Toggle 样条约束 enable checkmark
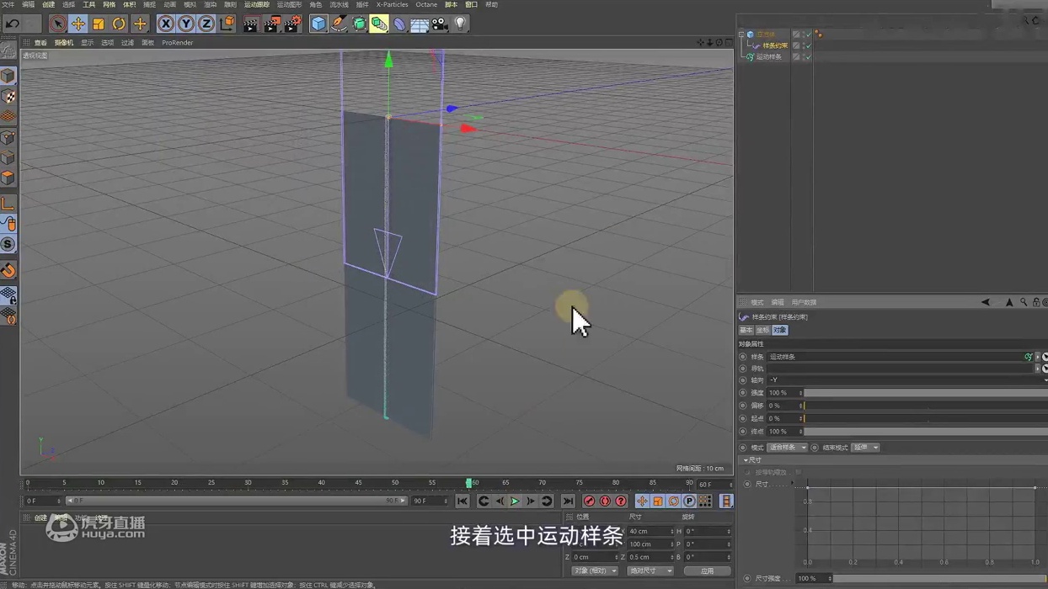 click(x=807, y=45)
